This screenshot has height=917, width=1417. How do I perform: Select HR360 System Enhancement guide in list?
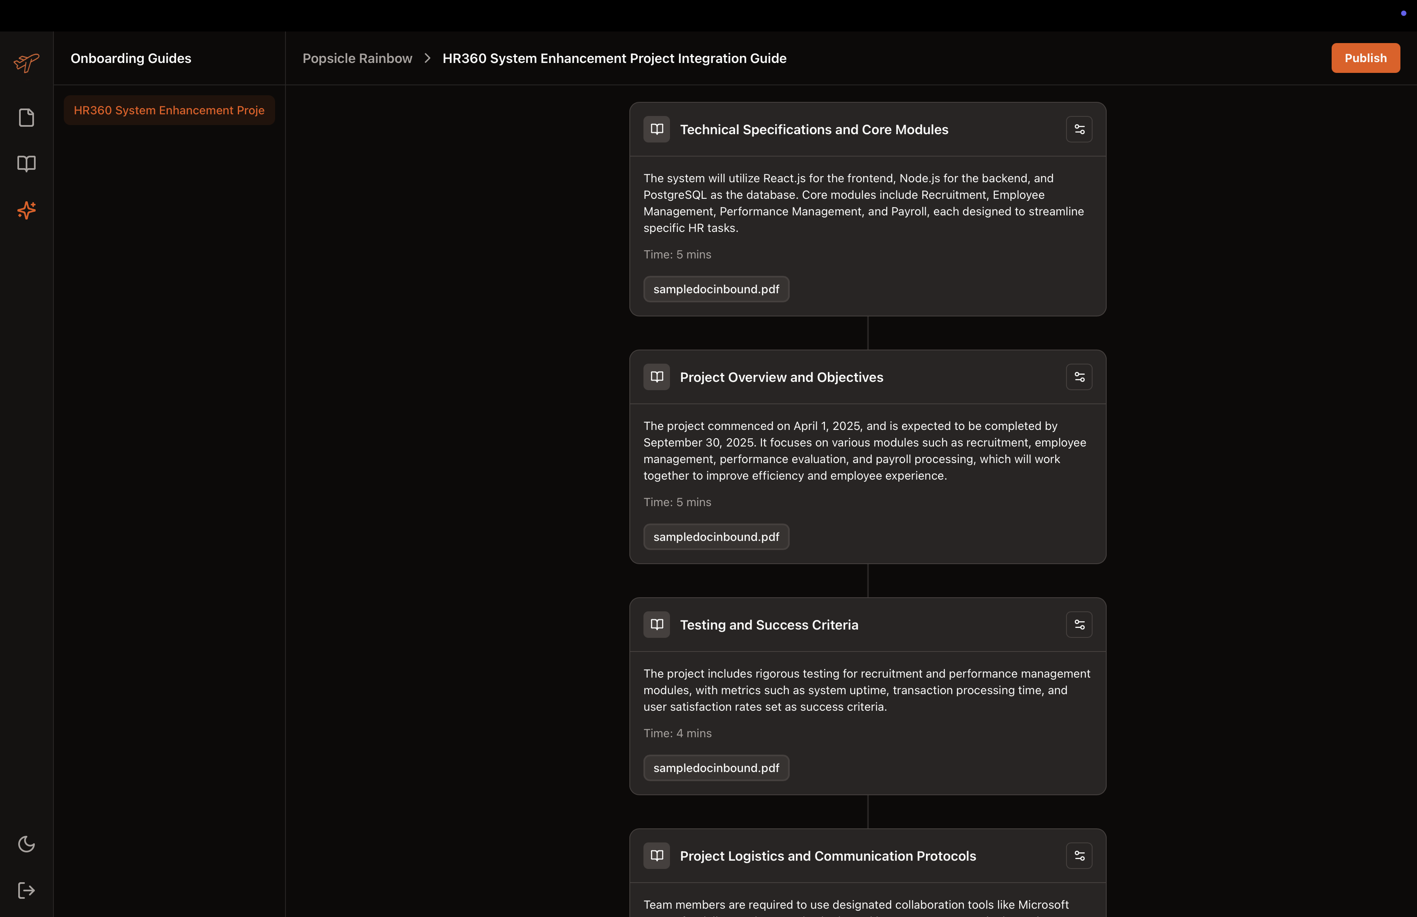169,110
